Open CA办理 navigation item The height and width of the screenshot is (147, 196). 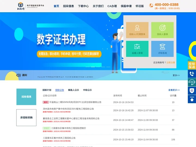pos(112,6)
